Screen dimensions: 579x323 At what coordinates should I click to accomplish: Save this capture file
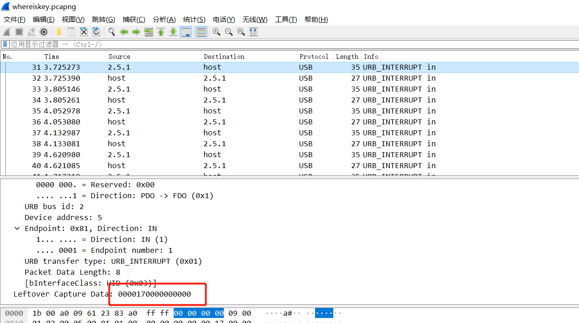72,32
